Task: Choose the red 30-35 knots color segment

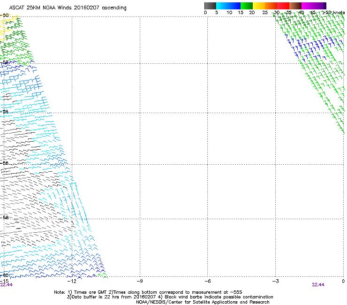Action: point(283,6)
